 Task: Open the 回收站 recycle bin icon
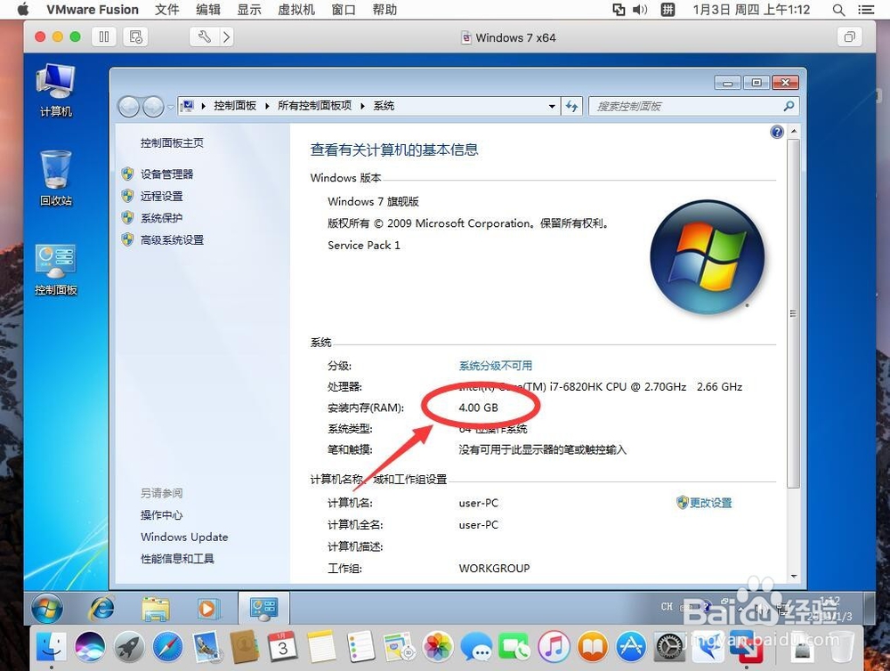55,178
